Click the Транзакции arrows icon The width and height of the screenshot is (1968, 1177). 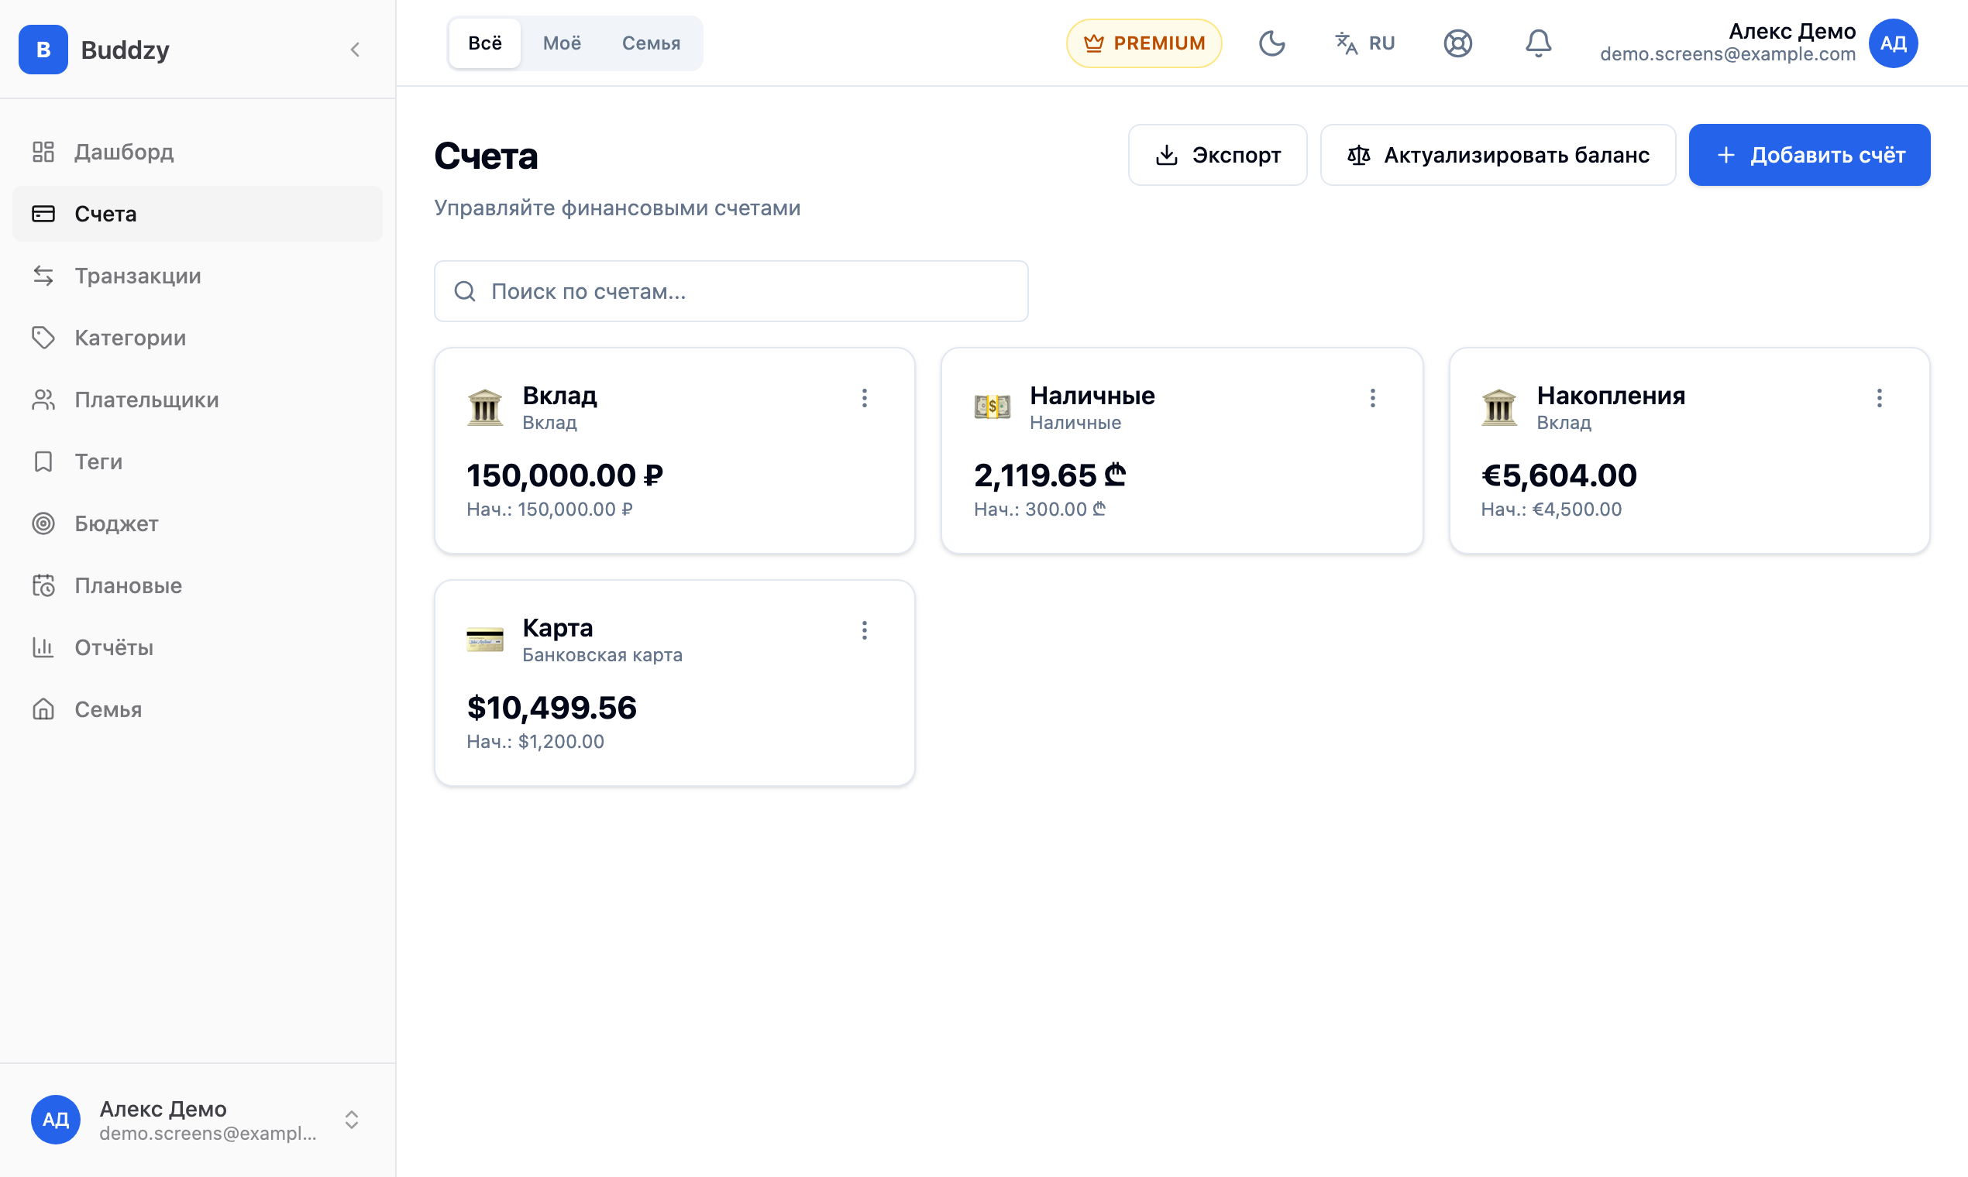tap(43, 275)
